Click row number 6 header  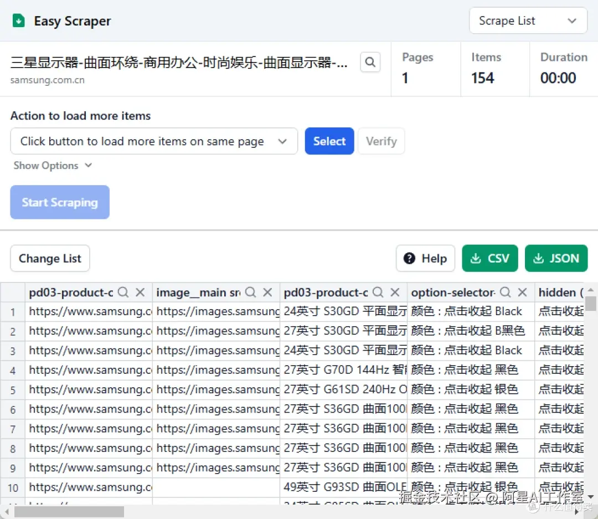tap(13, 409)
